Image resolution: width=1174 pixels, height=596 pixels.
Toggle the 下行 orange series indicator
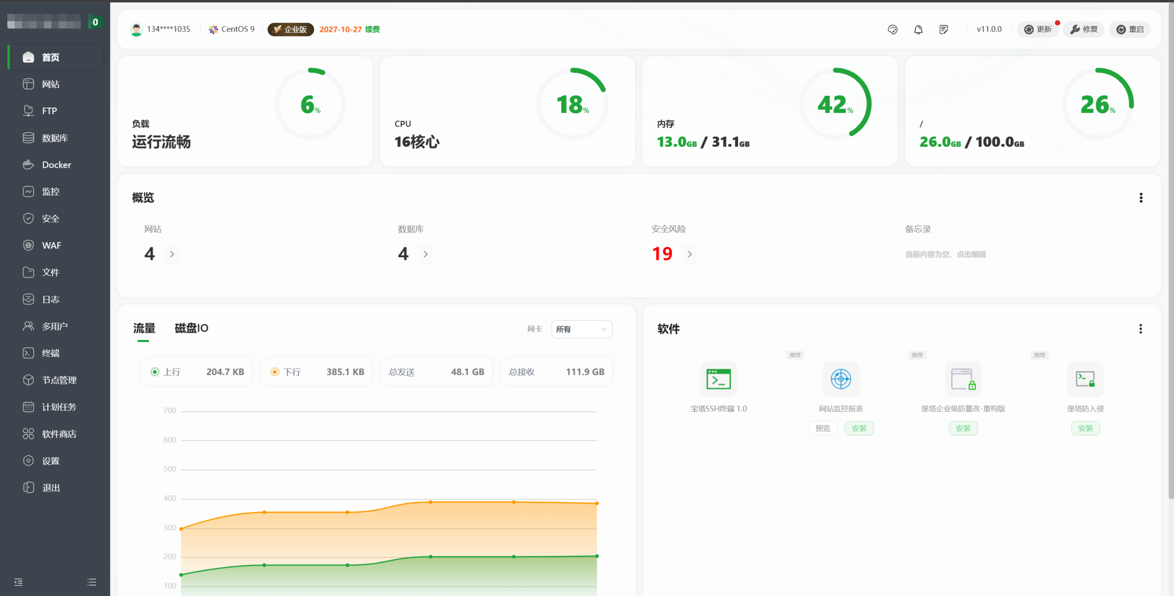(x=275, y=372)
